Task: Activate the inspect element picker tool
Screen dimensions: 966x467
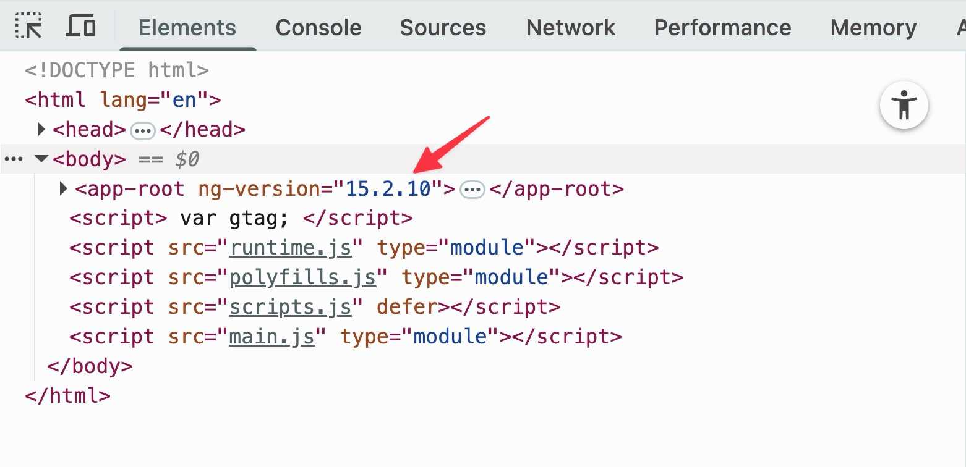Action: point(29,26)
